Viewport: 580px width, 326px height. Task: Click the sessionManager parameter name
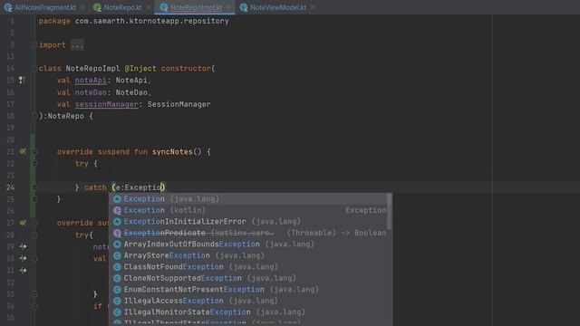click(107, 104)
